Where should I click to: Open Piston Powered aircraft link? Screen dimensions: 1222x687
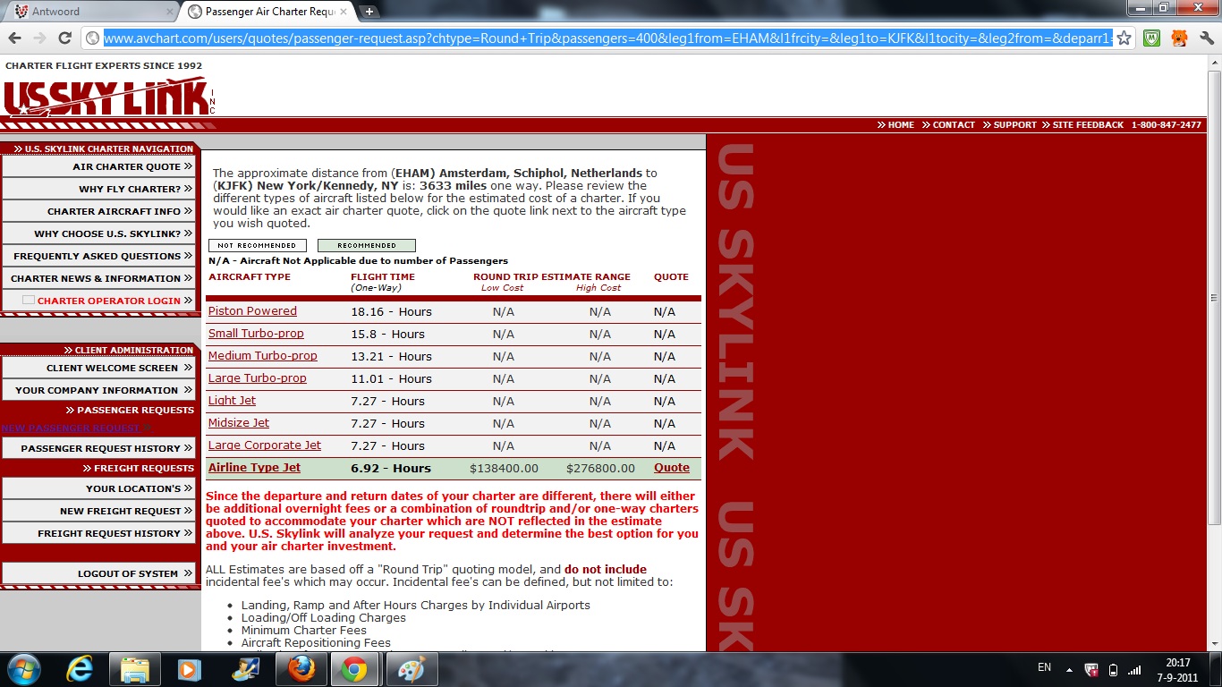(252, 311)
